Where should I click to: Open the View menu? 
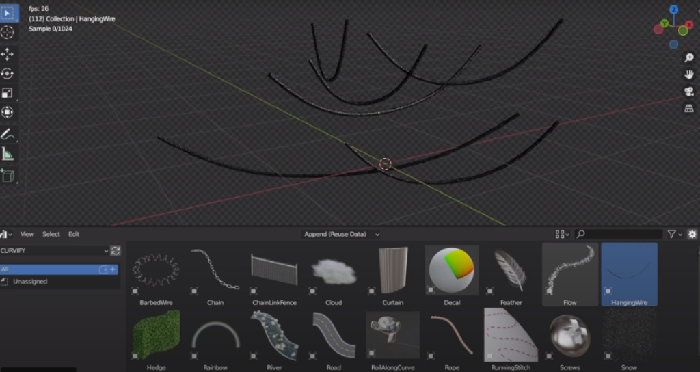pos(27,234)
